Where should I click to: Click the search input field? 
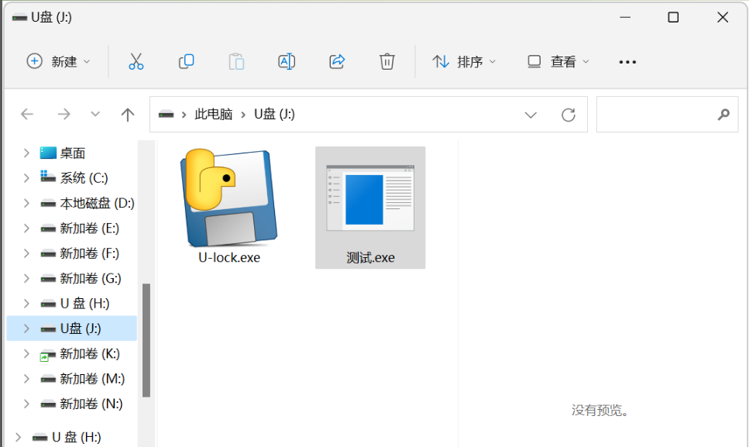[x=668, y=114]
